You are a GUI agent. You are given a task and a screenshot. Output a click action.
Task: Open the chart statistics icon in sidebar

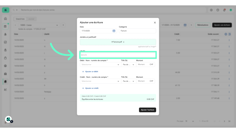pyautogui.click(x=5, y=90)
